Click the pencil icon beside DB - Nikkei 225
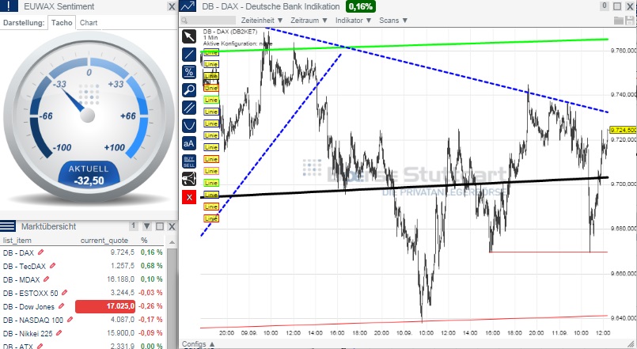Screen dimensions: 637x349 point(59,333)
